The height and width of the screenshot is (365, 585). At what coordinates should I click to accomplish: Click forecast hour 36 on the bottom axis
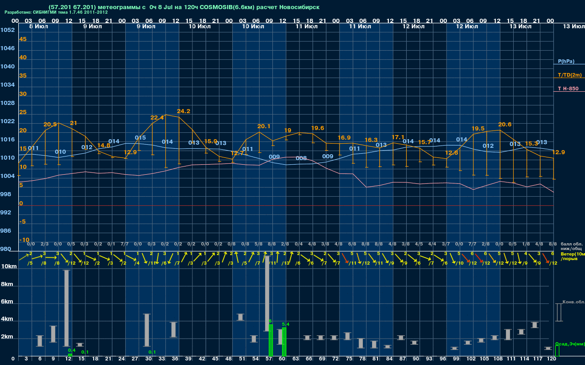(x=175, y=359)
